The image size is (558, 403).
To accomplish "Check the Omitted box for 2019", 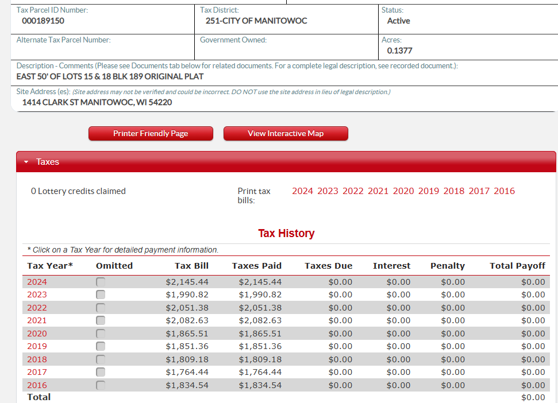I will coord(101,346).
